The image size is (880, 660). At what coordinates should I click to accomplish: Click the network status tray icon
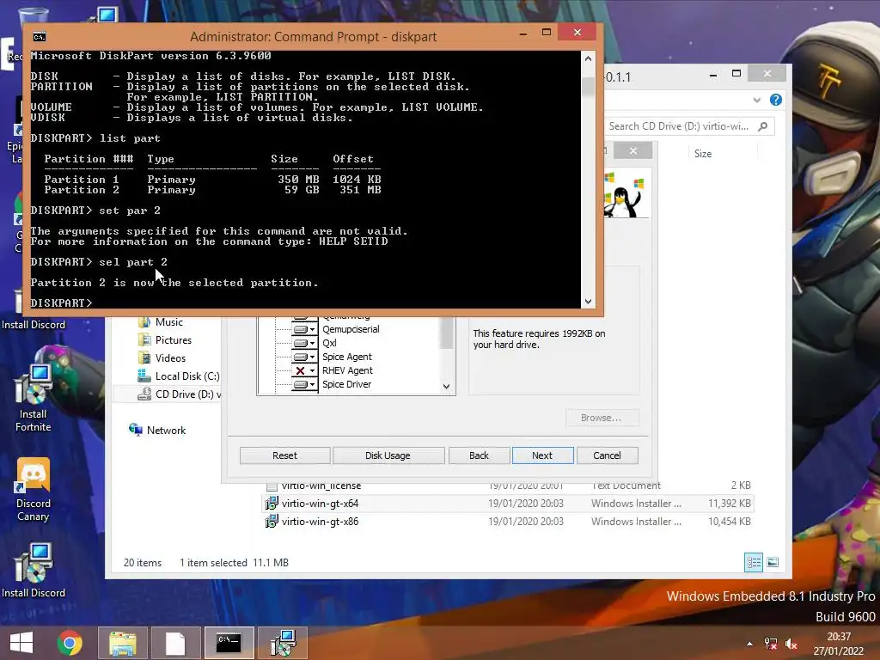click(x=771, y=644)
